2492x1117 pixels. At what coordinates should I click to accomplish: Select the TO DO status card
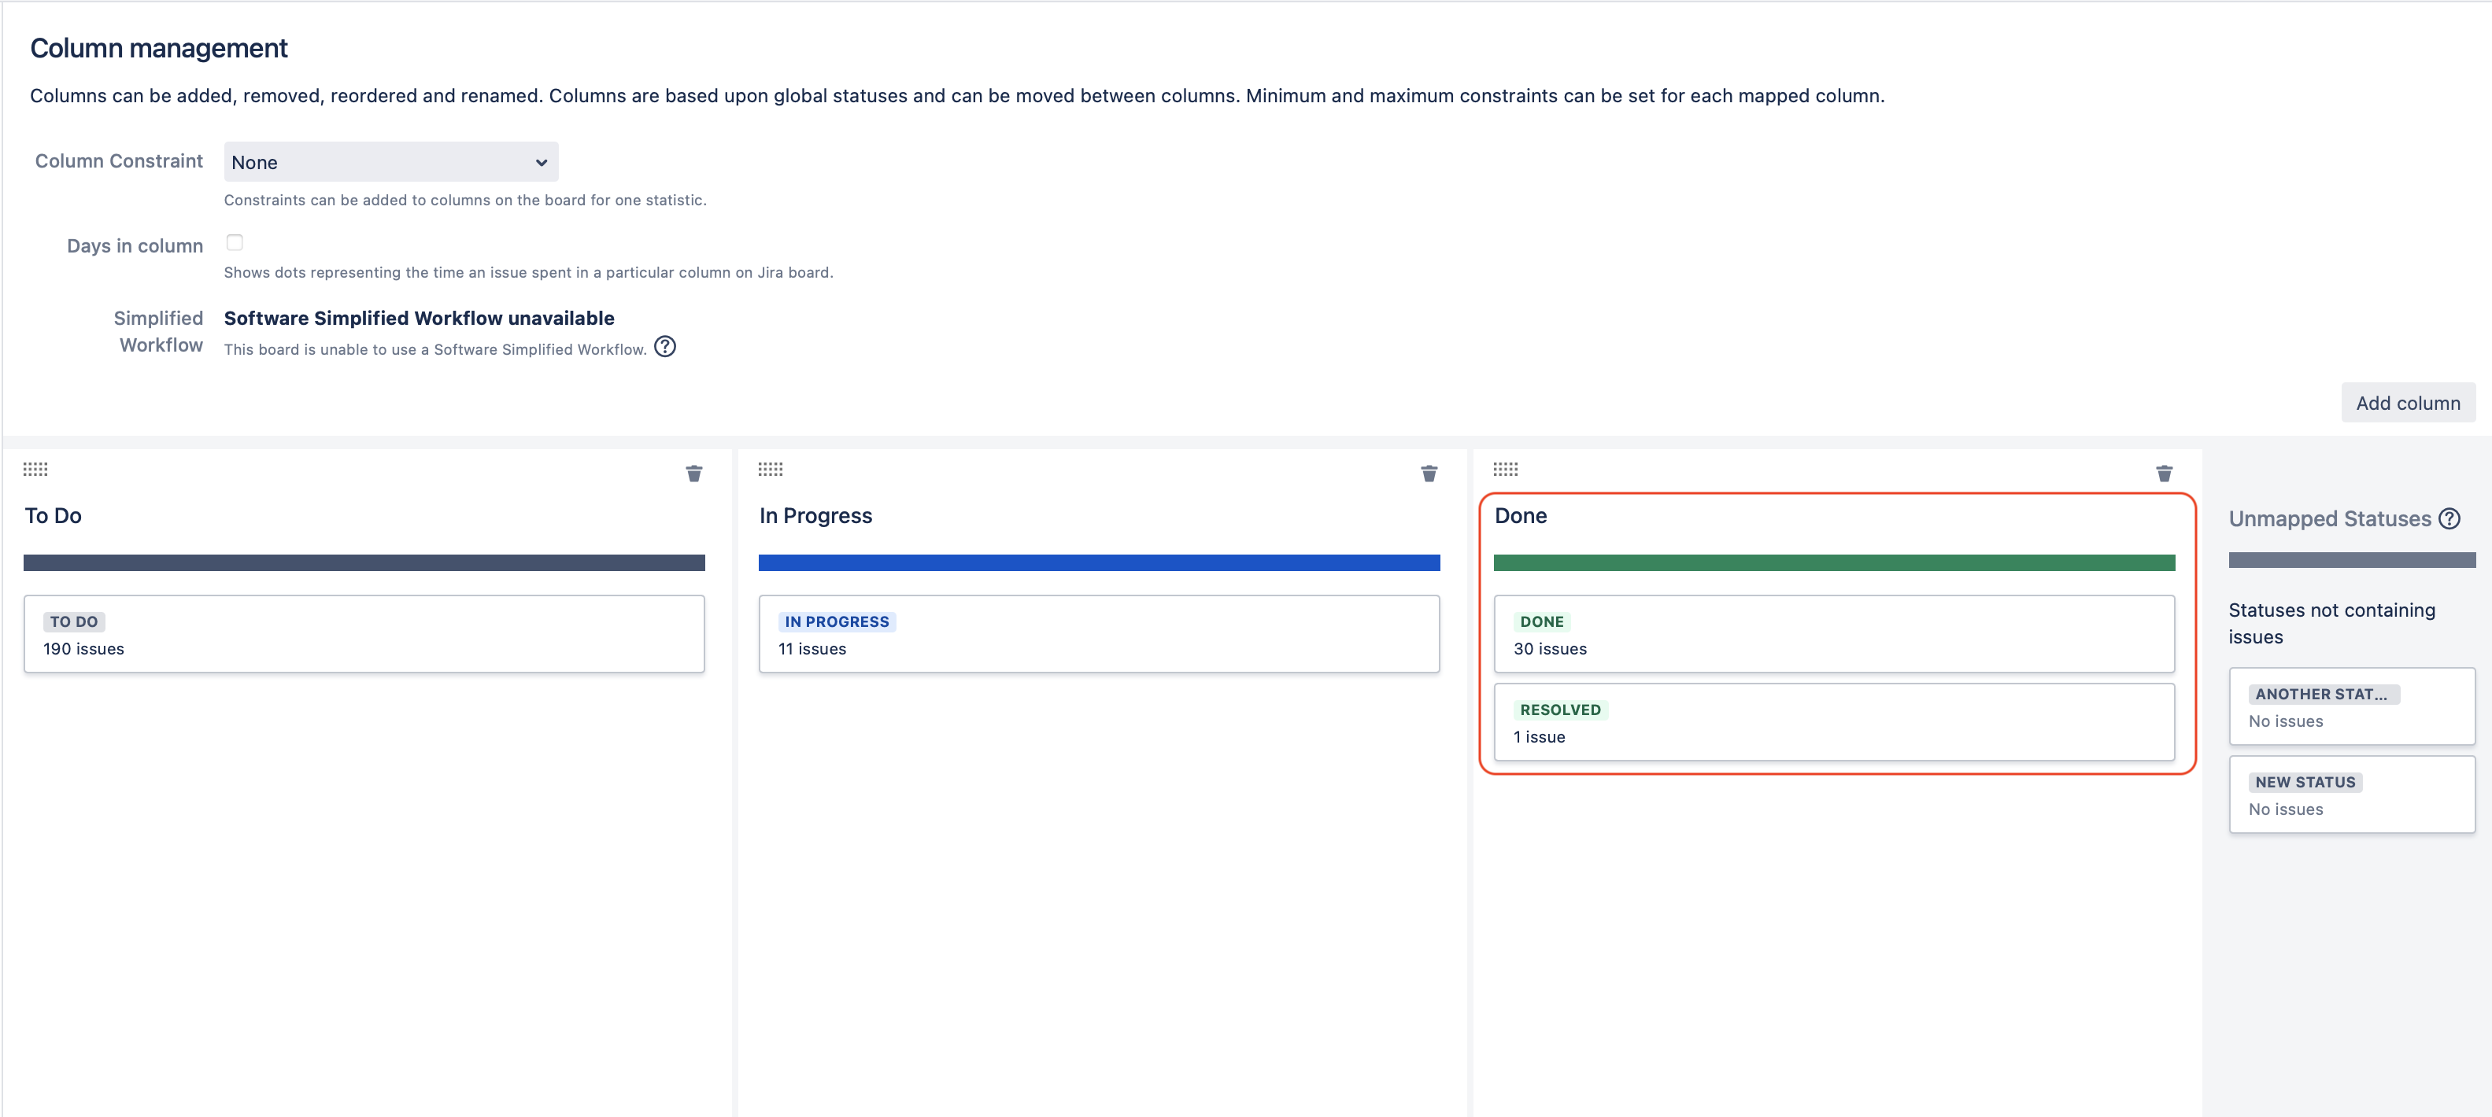point(364,635)
